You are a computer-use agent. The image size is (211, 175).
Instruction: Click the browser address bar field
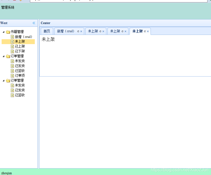tap(118, 1)
